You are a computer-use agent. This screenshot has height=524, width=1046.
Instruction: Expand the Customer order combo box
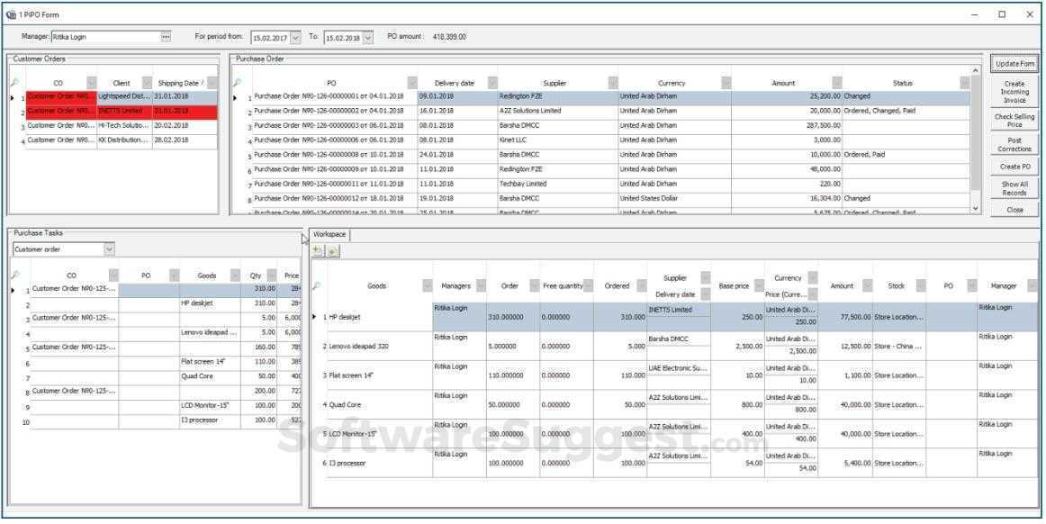point(109,249)
